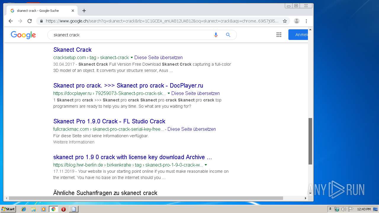Open the media player taskbar icon
Screen dimensions: 379x213
pyautogui.click(x=44, y=209)
